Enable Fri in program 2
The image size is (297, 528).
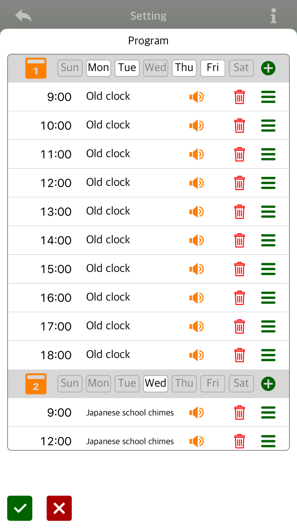(x=213, y=384)
